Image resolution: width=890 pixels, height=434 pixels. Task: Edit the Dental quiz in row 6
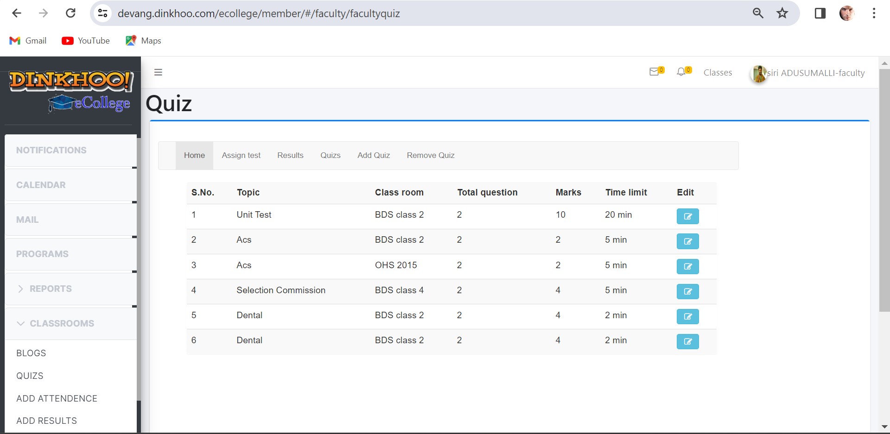(687, 341)
